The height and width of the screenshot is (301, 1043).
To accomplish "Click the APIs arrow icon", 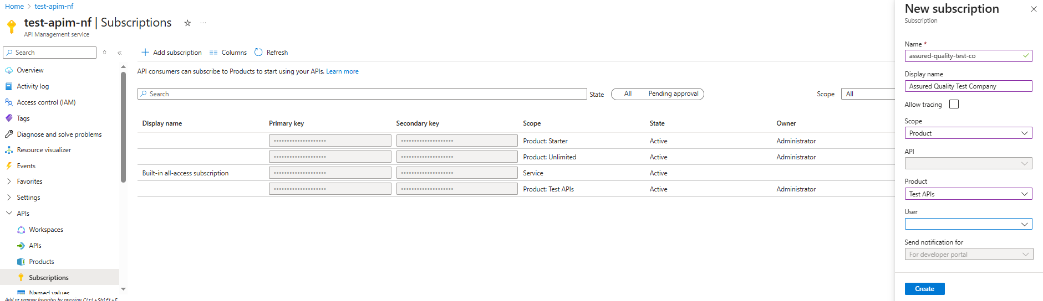I will (x=21, y=246).
